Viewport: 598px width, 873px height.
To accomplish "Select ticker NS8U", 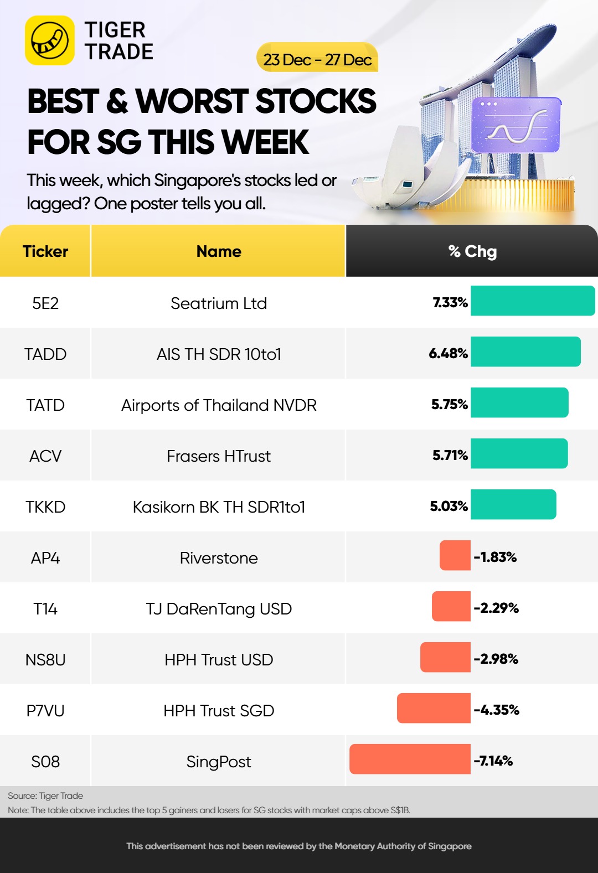I will click(45, 660).
